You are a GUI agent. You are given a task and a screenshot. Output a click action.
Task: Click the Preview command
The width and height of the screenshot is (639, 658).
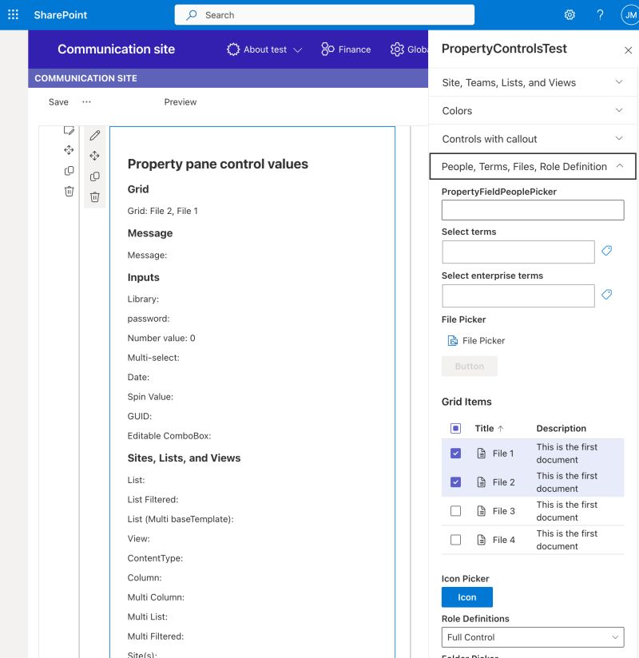(180, 102)
